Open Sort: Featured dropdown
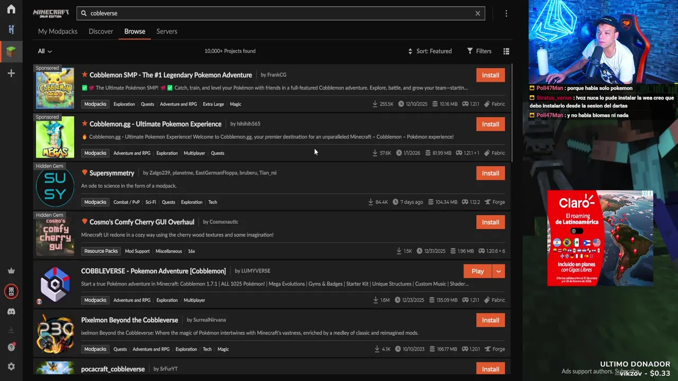 click(430, 51)
